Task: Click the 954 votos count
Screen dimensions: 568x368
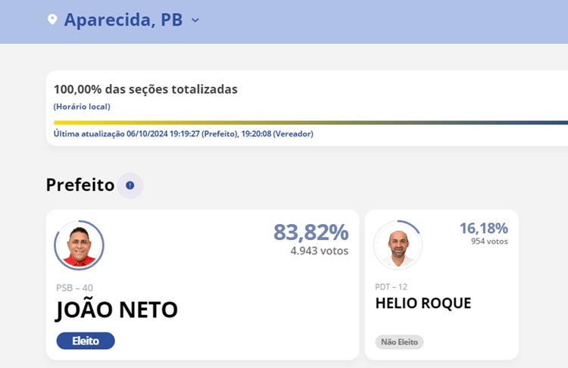Action: click(486, 242)
